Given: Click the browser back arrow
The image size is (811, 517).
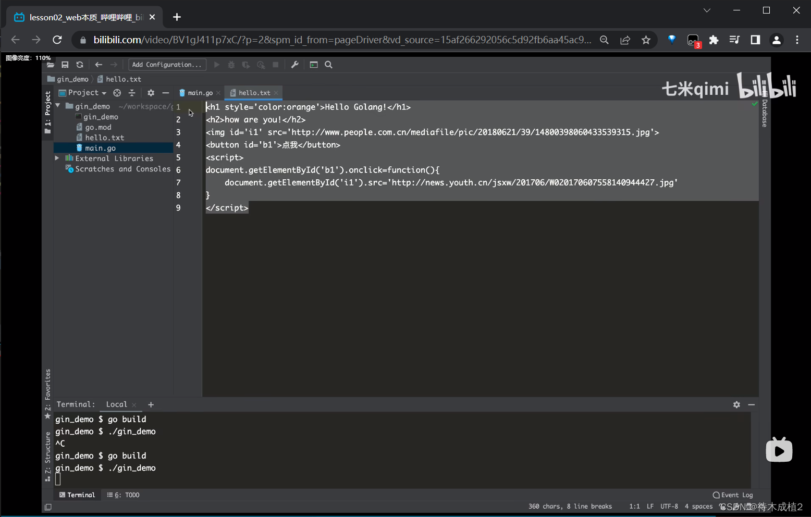Looking at the screenshot, I should point(15,40).
